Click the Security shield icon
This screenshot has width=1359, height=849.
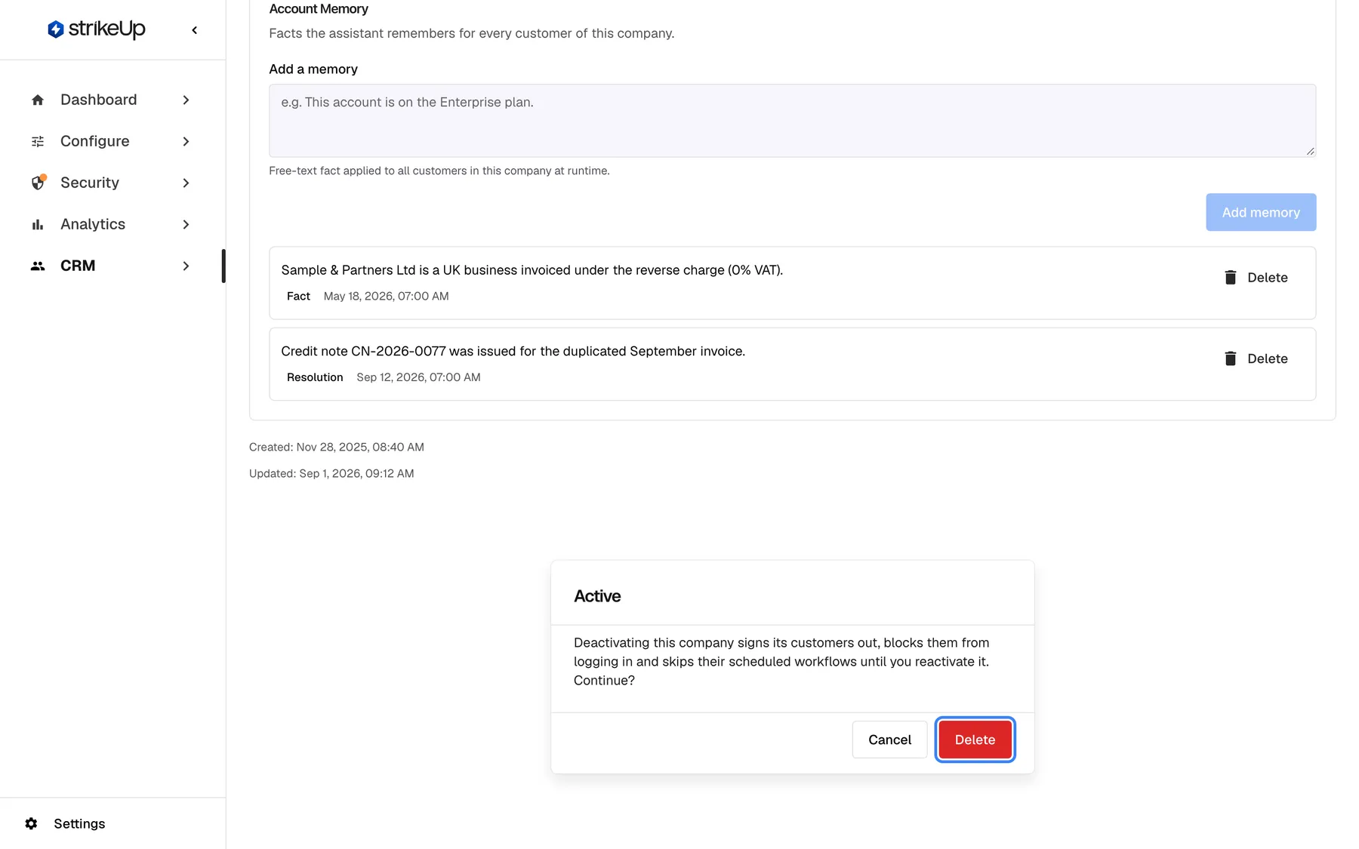click(x=38, y=183)
